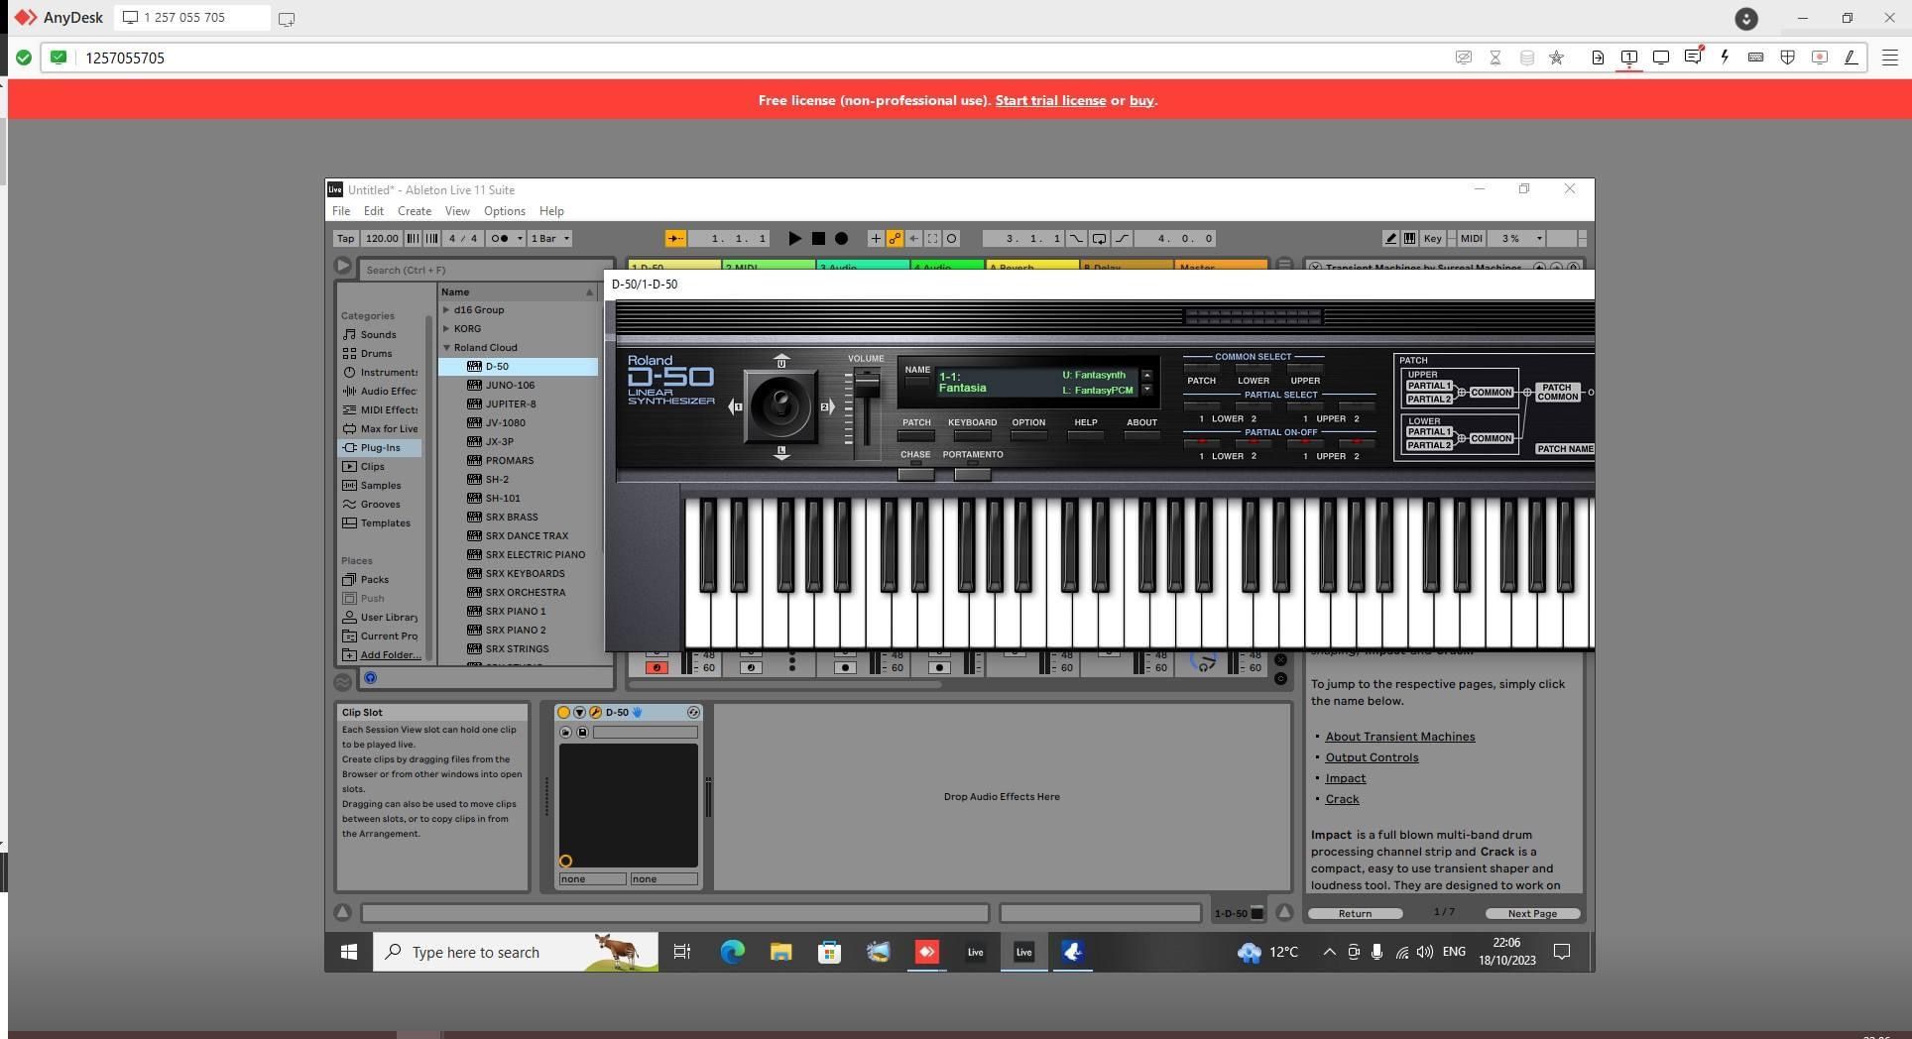Open the Edit menu

click(373, 211)
